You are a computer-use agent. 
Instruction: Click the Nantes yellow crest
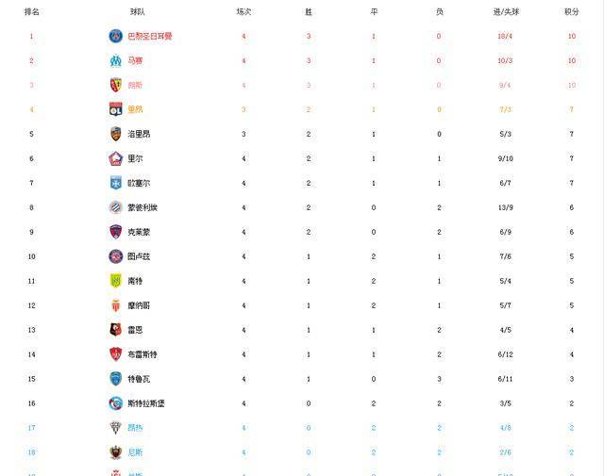tap(115, 281)
